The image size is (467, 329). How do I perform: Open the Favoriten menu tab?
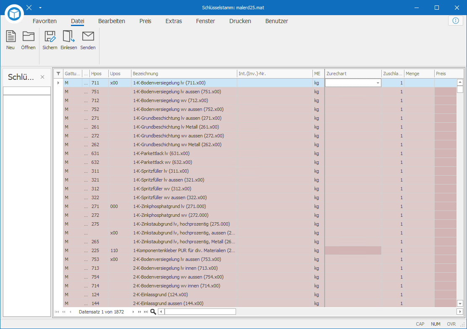45,21
